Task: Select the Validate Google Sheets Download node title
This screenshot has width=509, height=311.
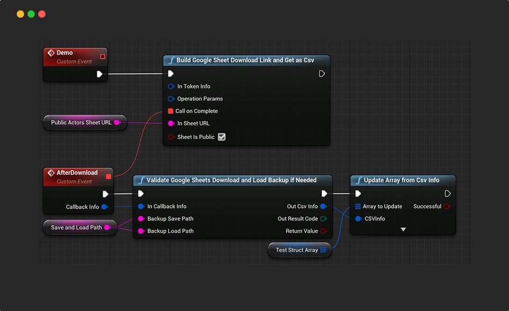Action: tap(231, 180)
